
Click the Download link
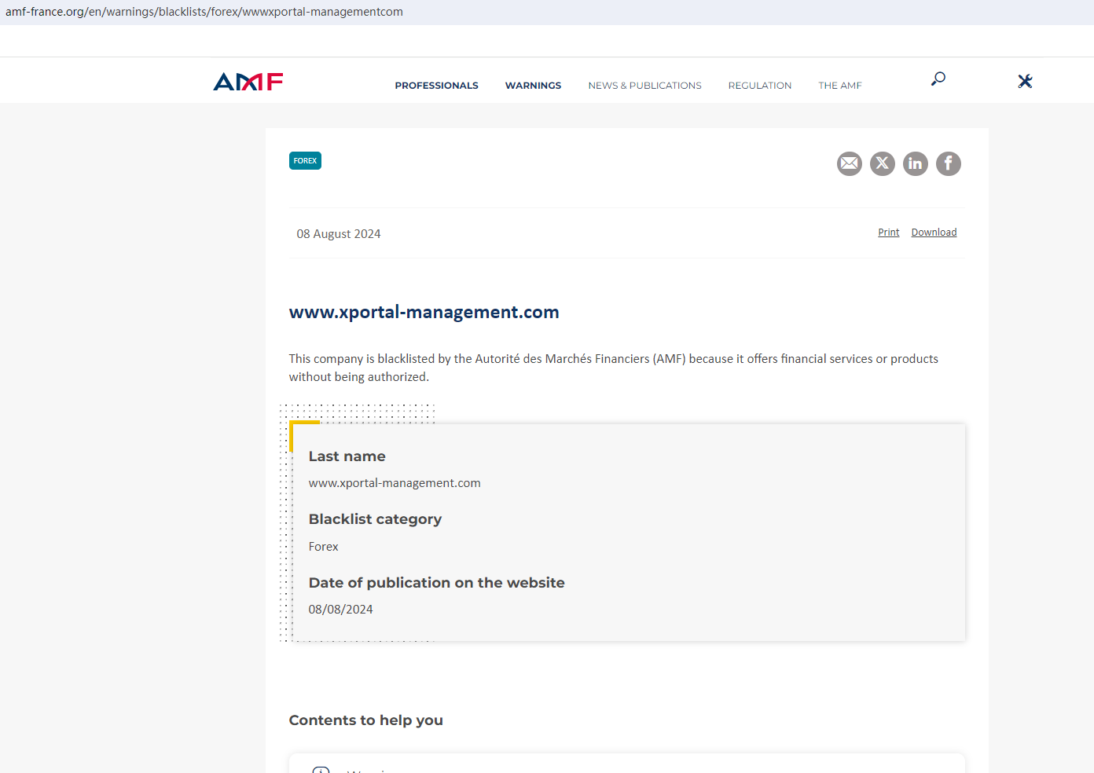click(x=934, y=233)
